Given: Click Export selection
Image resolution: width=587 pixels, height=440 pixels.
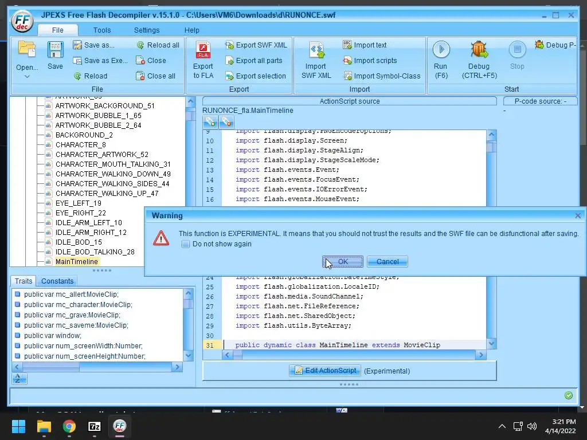Looking at the screenshot, I should click(255, 76).
